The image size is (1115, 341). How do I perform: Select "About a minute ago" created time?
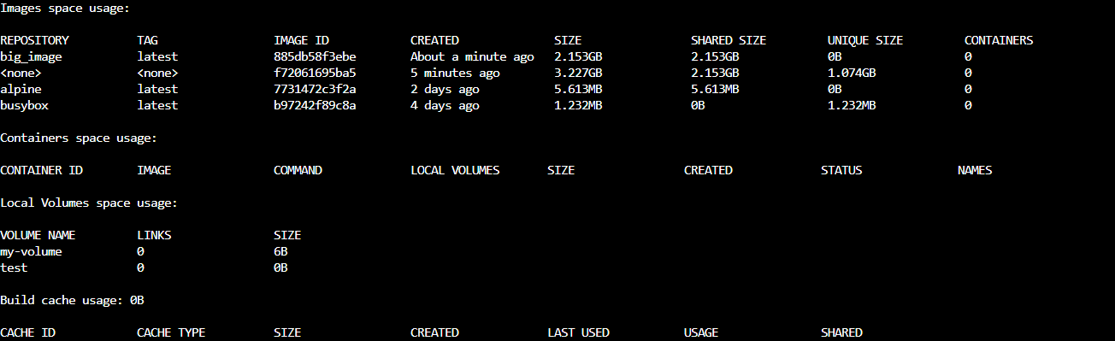(472, 56)
